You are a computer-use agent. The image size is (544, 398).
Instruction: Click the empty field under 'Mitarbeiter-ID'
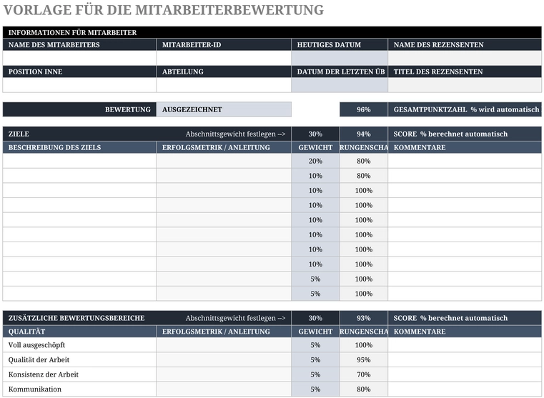(x=224, y=59)
